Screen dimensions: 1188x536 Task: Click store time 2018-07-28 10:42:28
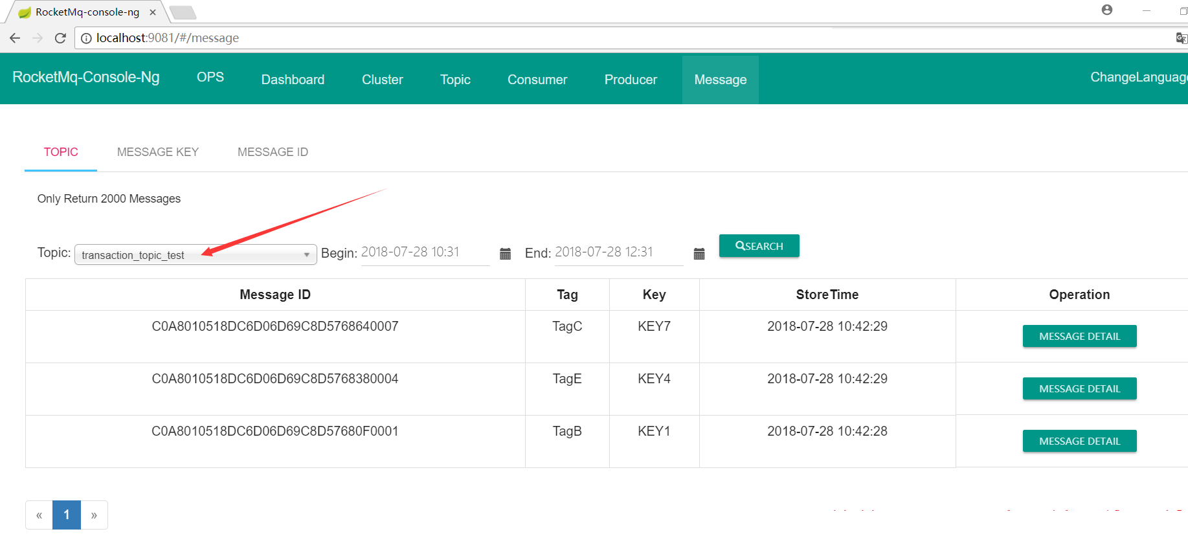(x=827, y=431)
